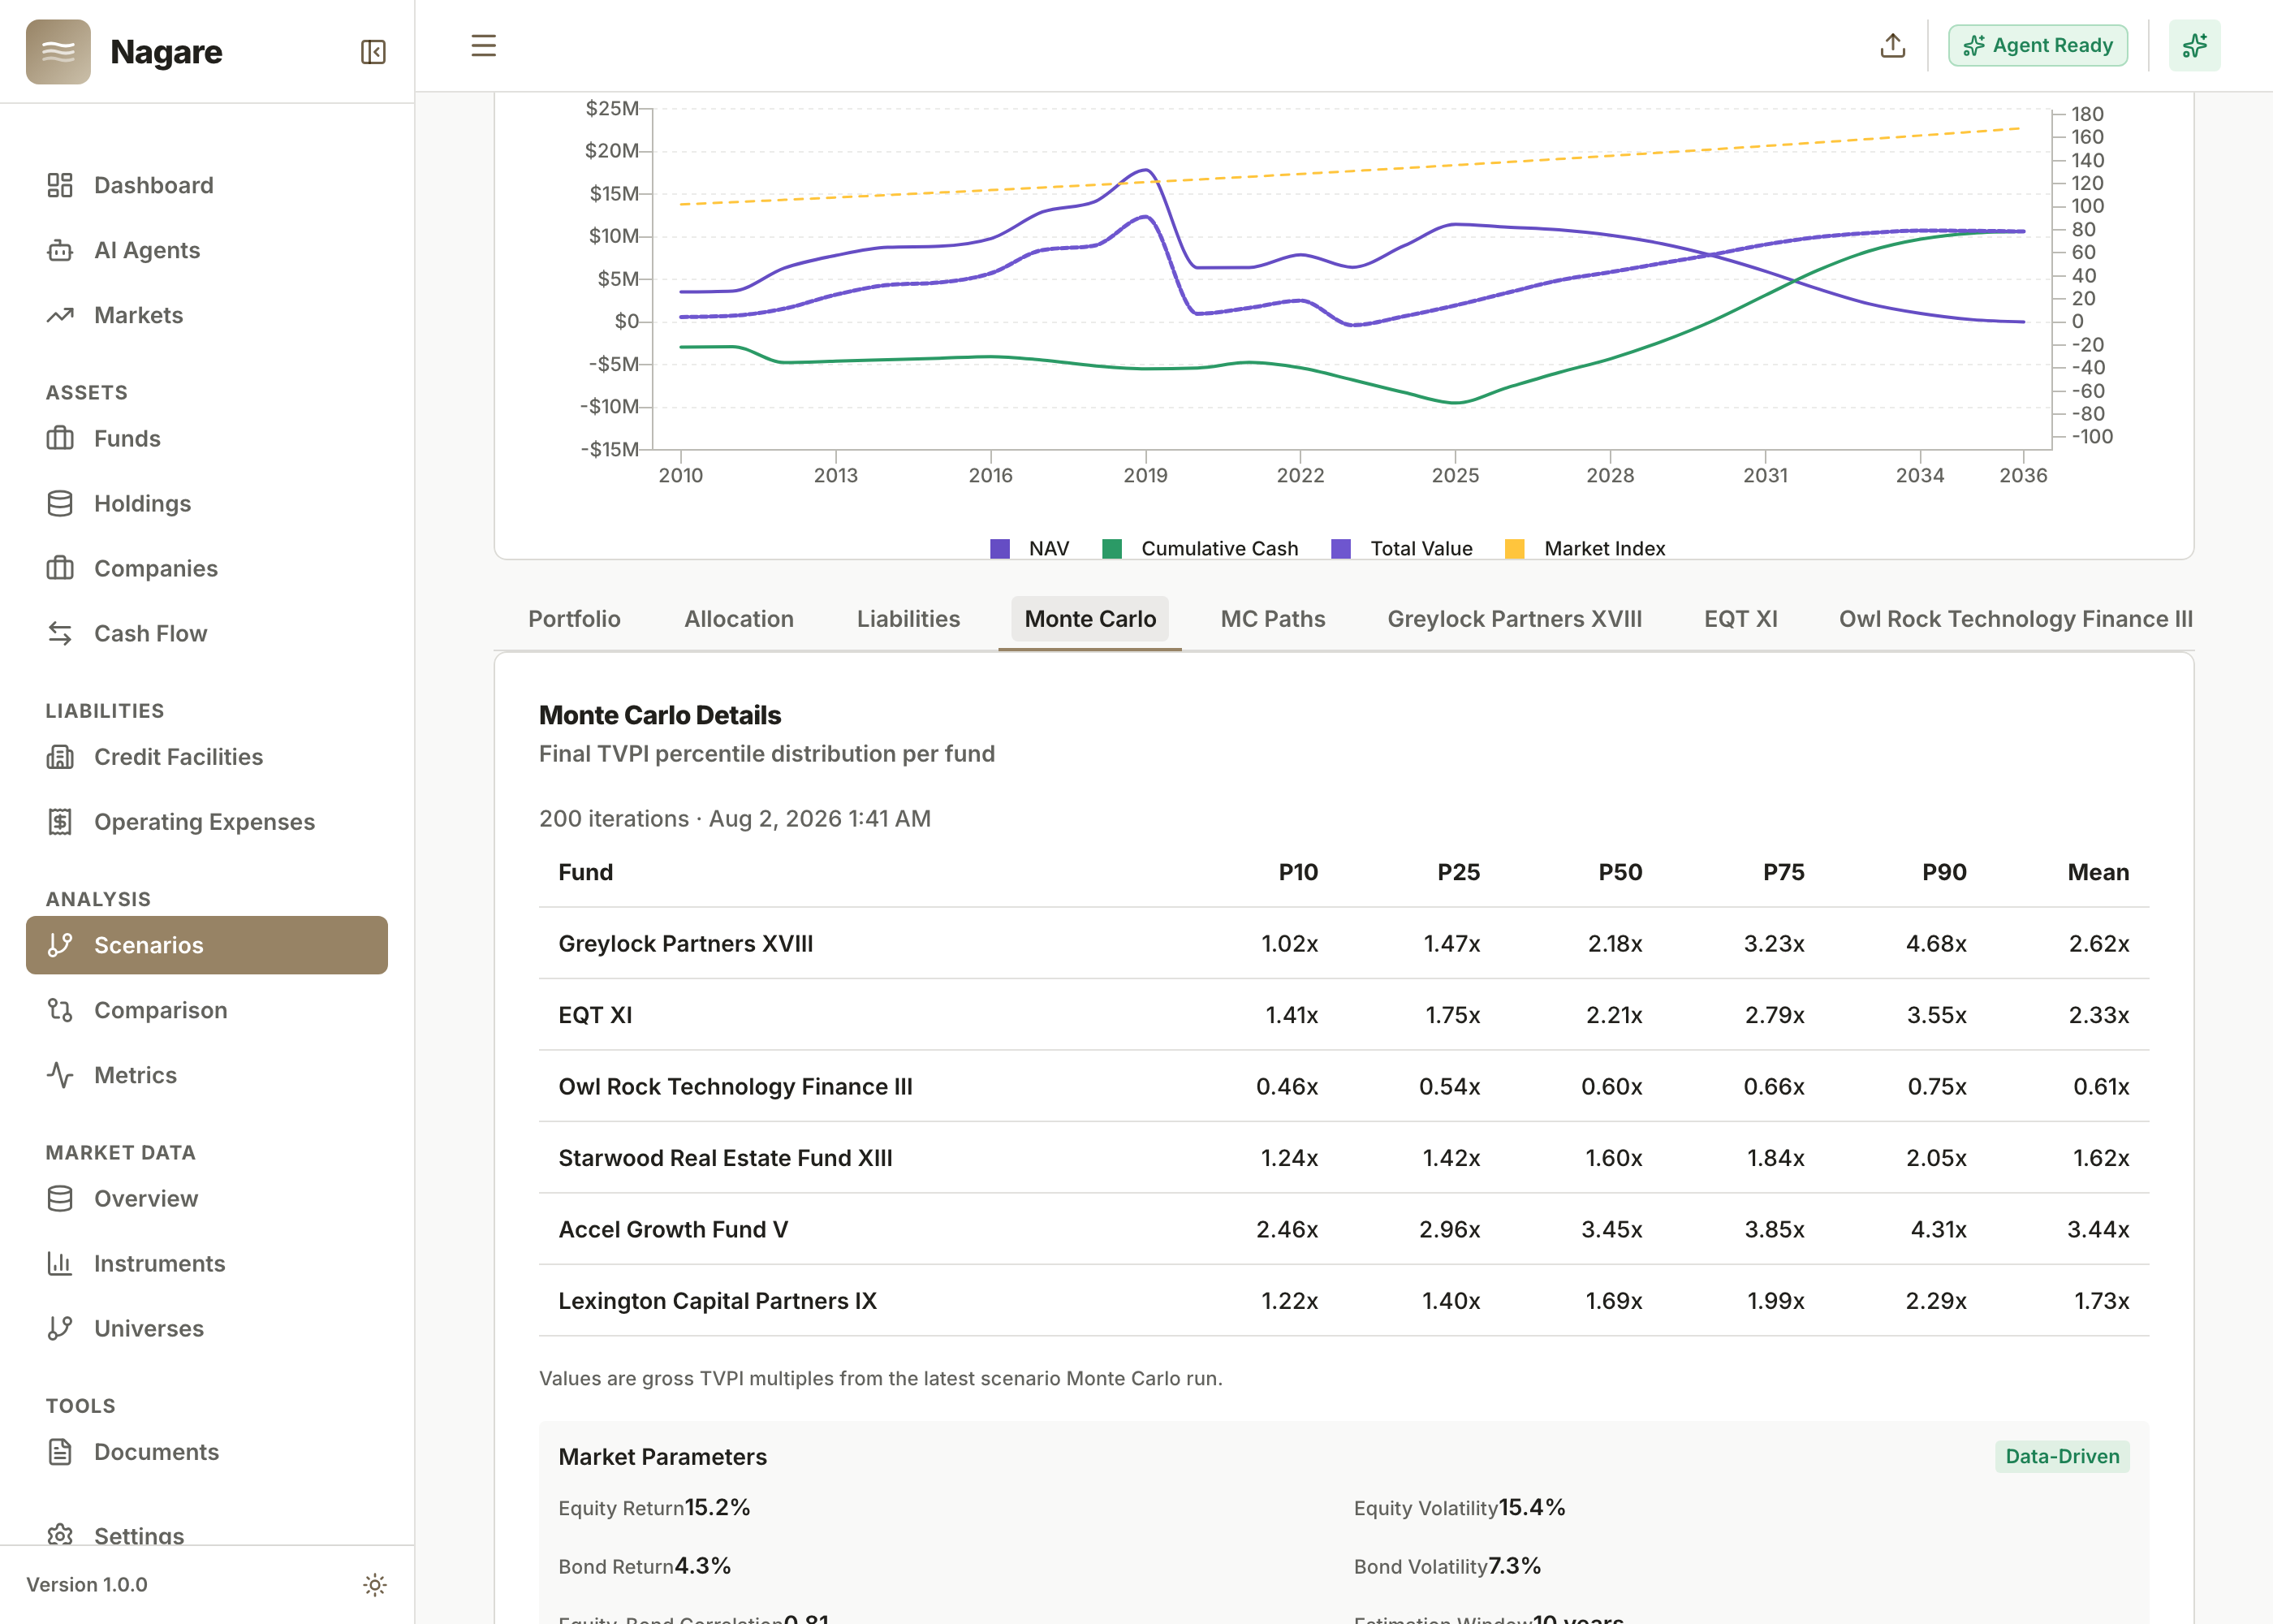
Task: Click the Documents file icon
Action: (60, 1452)
